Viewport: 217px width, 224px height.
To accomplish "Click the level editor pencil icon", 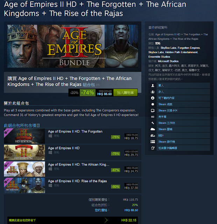I will [x=153, y=148].
